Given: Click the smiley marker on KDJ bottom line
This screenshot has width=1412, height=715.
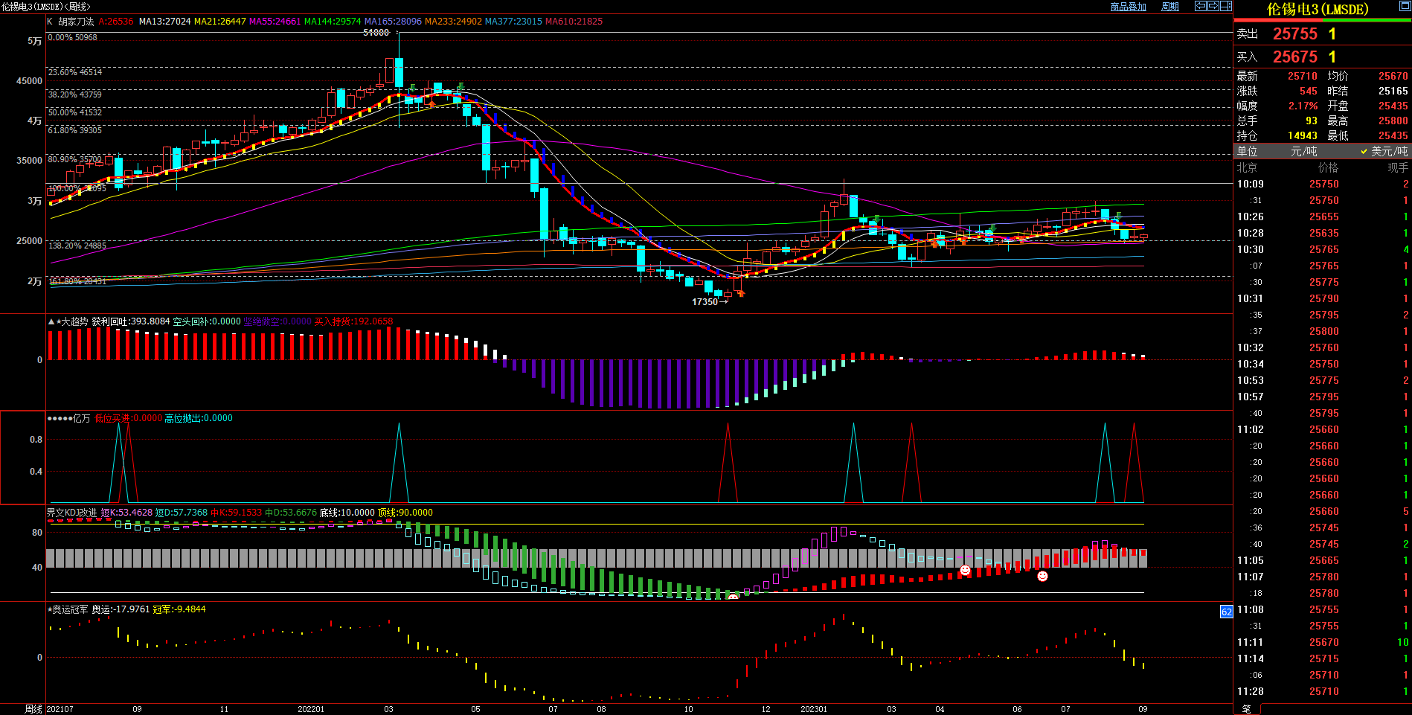Looking at the screenshot, I should 733,597.
